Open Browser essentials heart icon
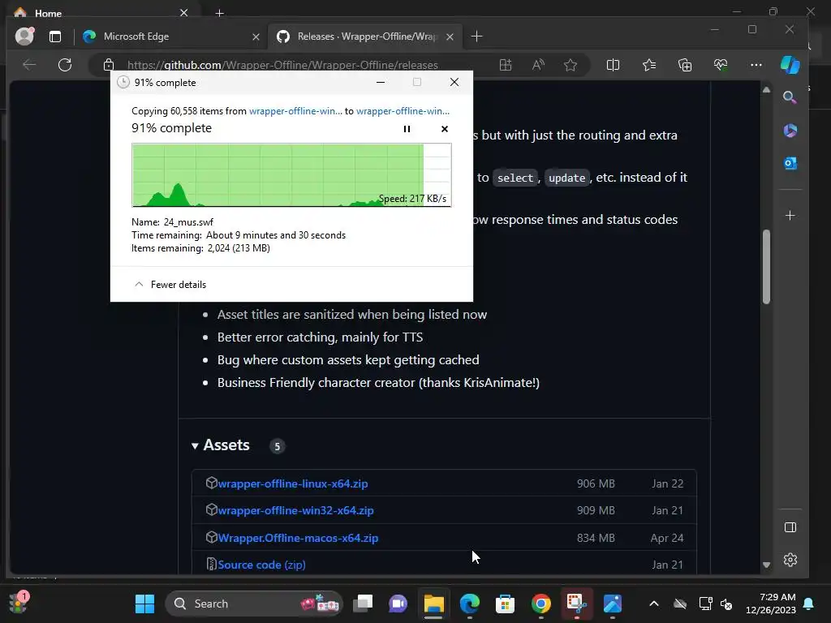 click(721, 65)
